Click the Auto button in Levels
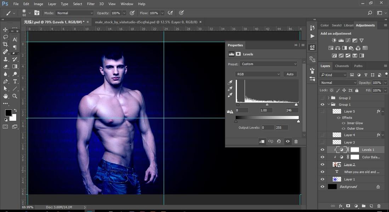This screenshot has width=389, height=212. [290, 74]
